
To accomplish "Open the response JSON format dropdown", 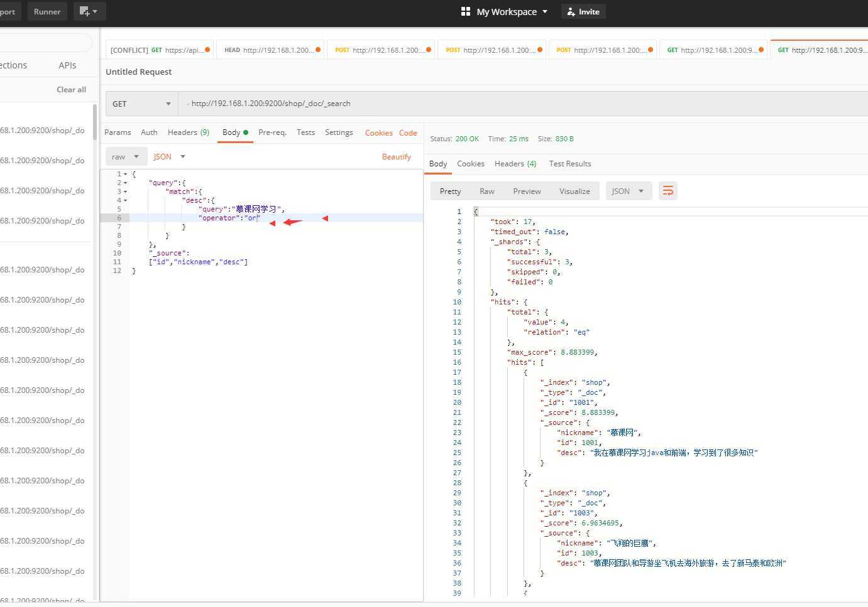I will [x=629, y=191].
